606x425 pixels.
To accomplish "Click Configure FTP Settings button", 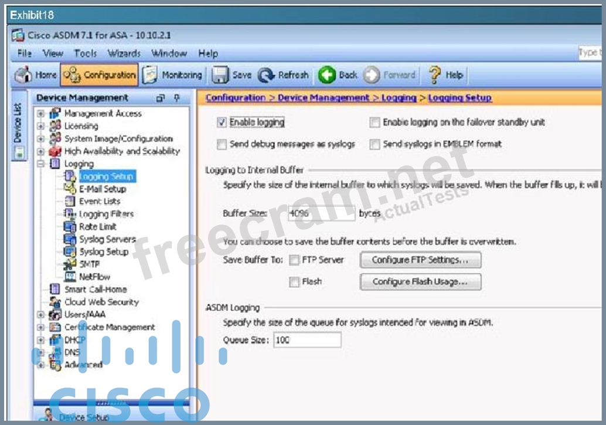I will [420, 260].
